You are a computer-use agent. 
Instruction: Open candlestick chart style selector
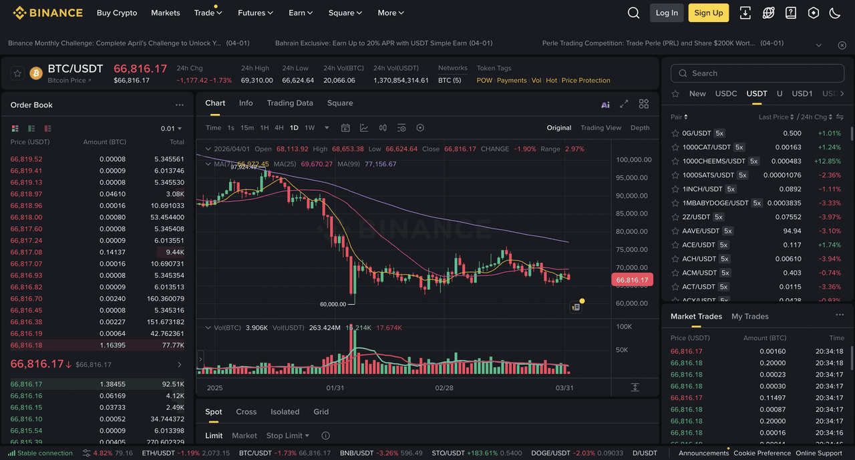click(x=383, y=128)
